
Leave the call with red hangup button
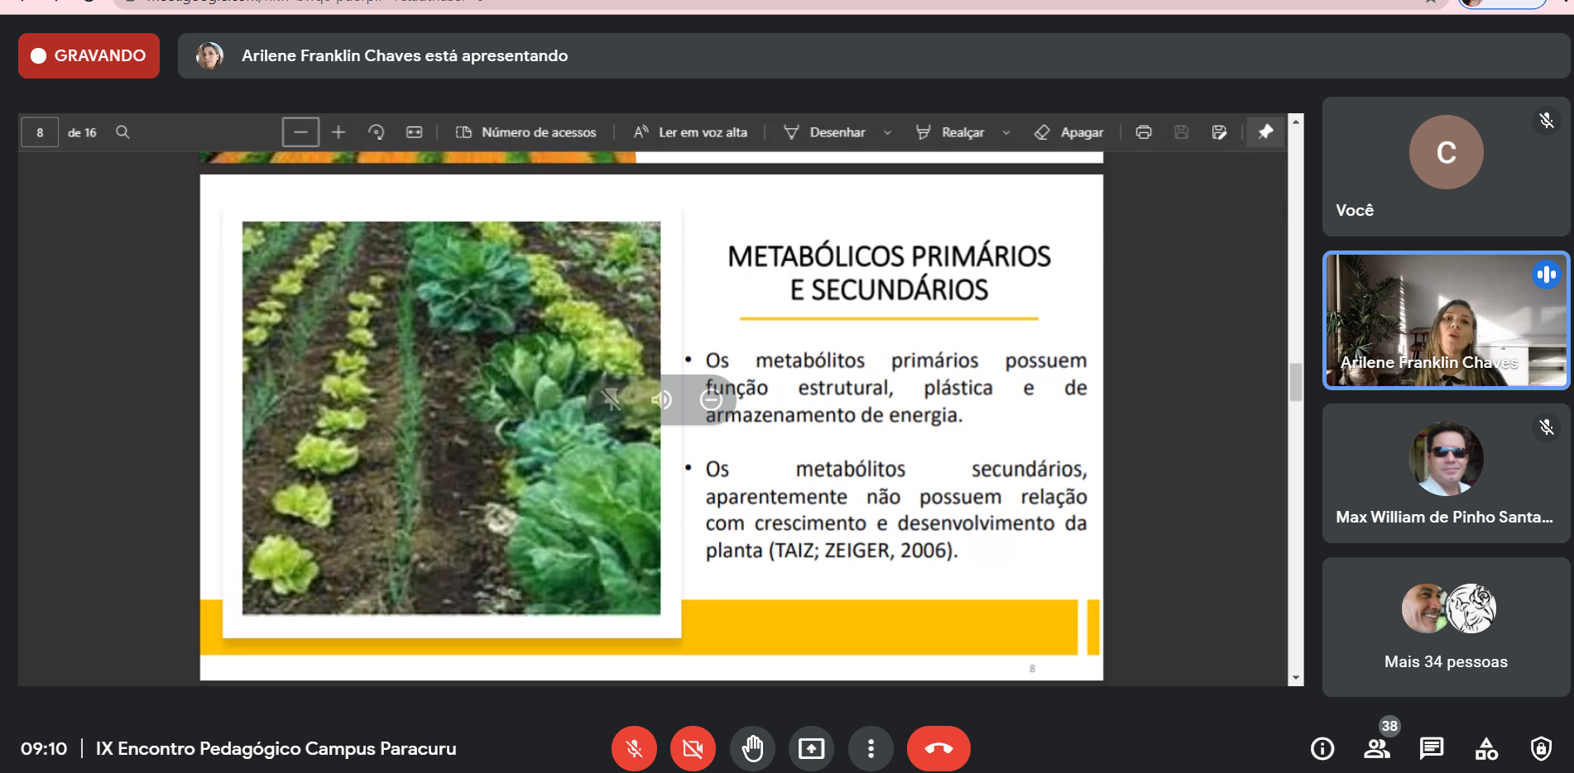point(938,748)
